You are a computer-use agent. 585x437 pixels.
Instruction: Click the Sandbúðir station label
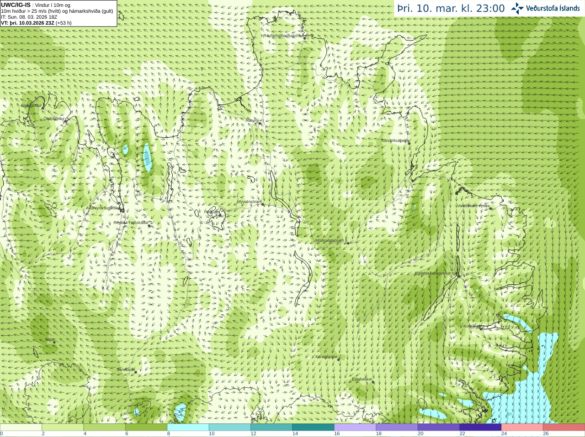(125, 369)
